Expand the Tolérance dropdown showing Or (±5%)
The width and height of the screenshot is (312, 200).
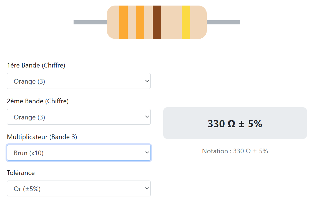(79, 189)
